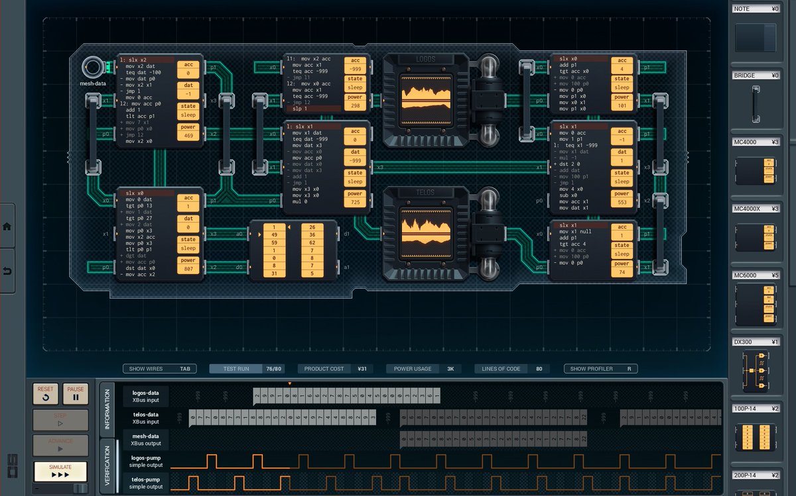Click memory cell containing 62

[x=312, y=242]
